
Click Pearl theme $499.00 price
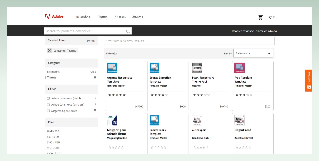(224, 106)
